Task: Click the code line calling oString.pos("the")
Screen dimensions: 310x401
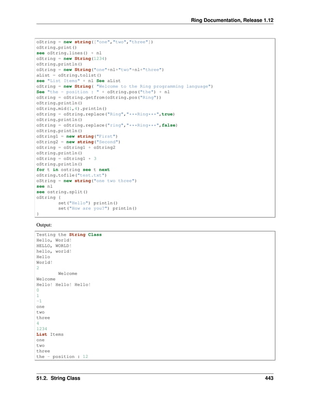Action: [x=103, y=92]
